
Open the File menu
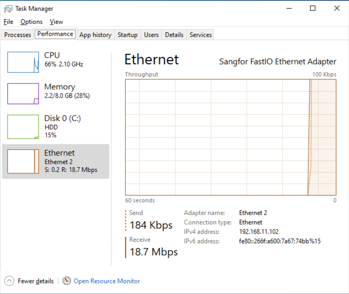8,22
